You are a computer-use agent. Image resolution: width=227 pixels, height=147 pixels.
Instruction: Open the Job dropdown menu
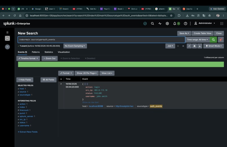pyautogui.click(x=170, y=46)
